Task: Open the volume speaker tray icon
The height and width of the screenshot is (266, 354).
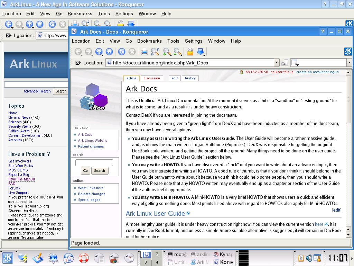Action: (309, 258)
